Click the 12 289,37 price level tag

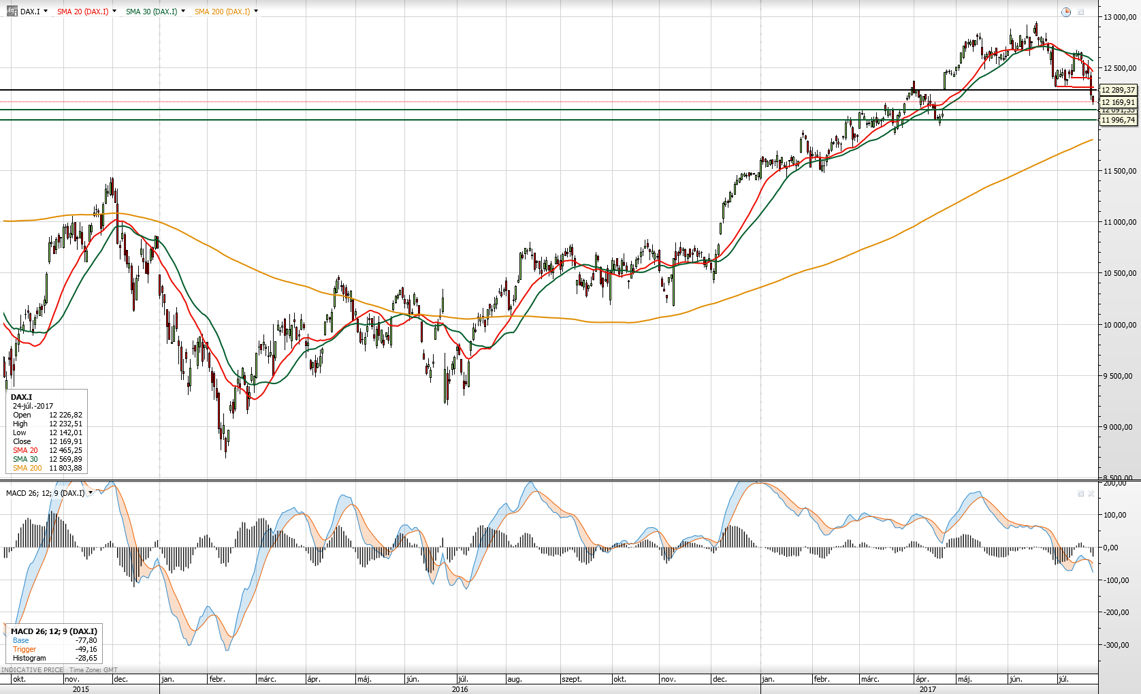(x=1119, y=90)
